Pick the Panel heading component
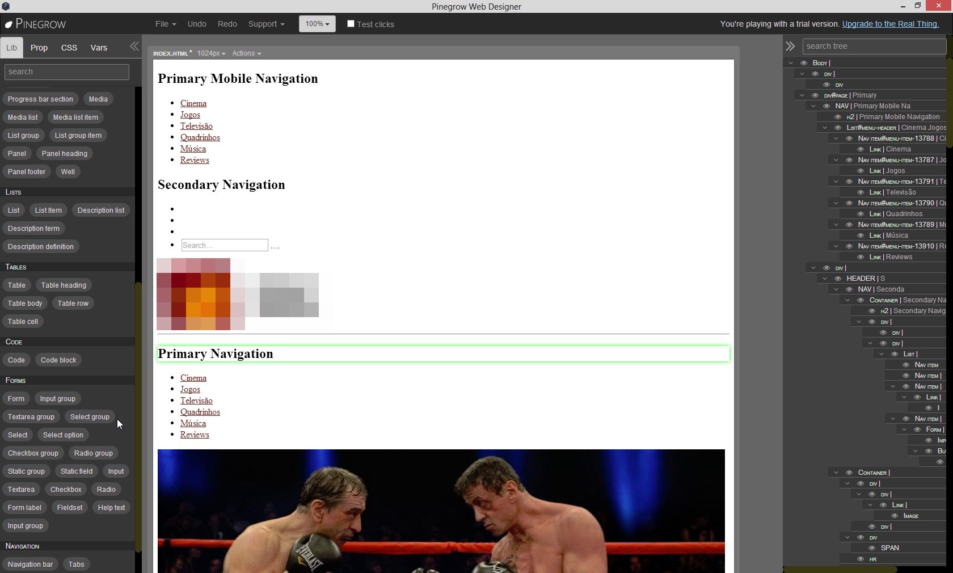The height and width of the screenshot is (573, 953). (x=65, y=154)
